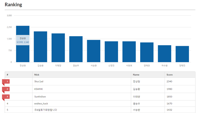203x113 pixels.
Task: Click the 김승환 x-axis label
Action: tap(40, 66)
